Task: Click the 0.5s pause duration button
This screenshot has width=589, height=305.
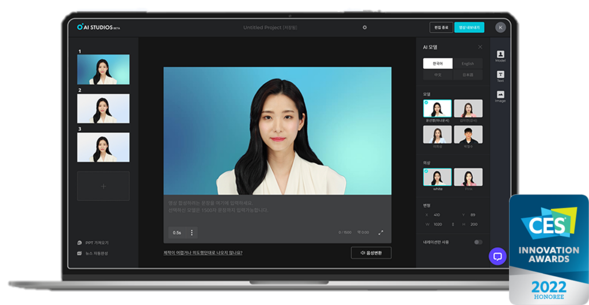Action: 177,233
